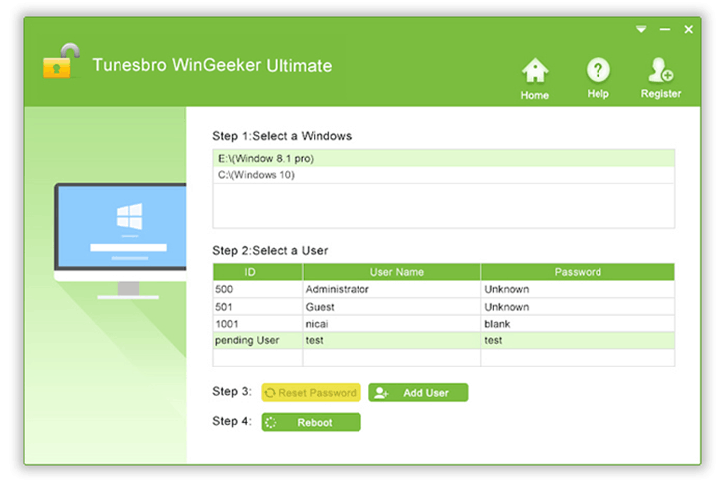Click the blank password cell

click(578, 324)
